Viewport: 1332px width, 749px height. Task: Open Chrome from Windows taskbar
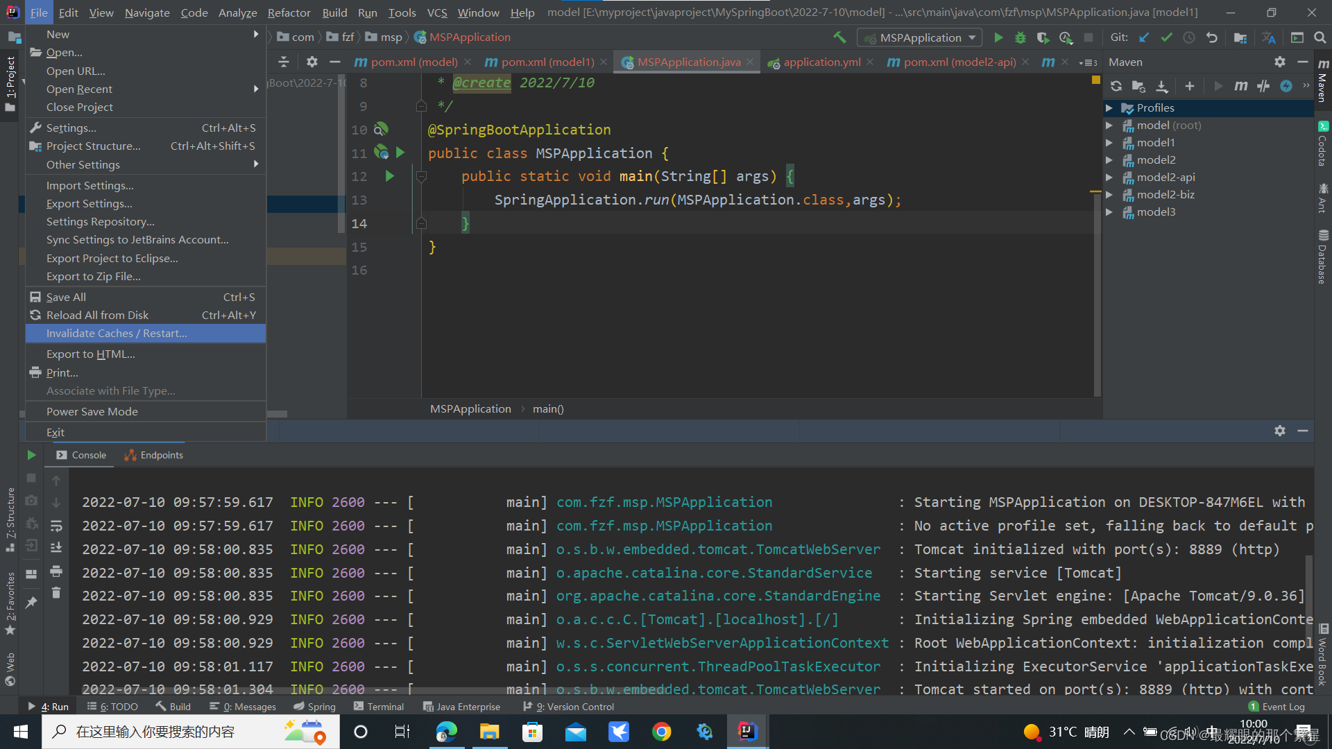point(661,732)
